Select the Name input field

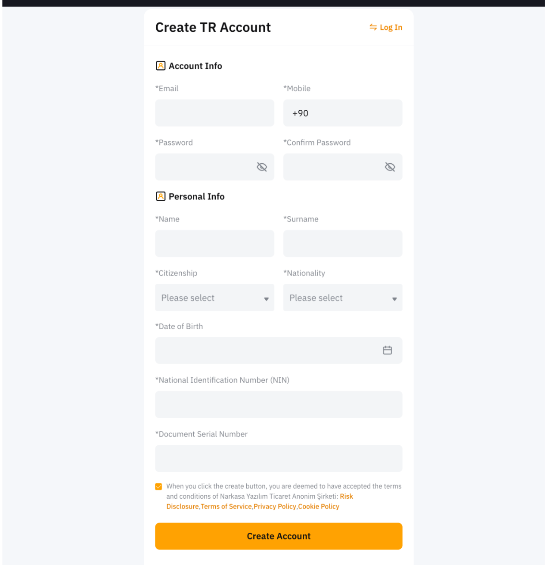214,243
